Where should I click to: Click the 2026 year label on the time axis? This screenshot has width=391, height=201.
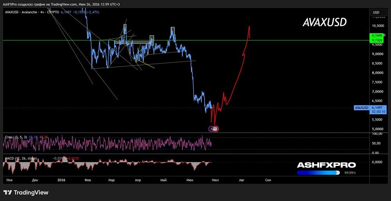tap(61, 180)
